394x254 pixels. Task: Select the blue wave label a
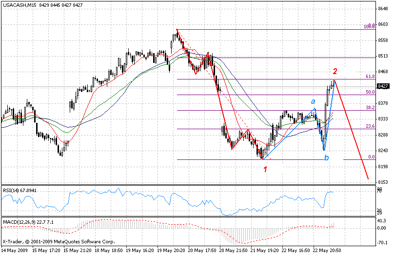(313, 101)
